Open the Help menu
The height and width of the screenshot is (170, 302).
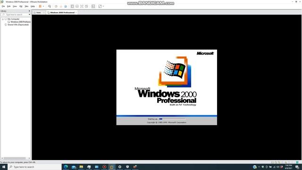(x=33, y=6)
